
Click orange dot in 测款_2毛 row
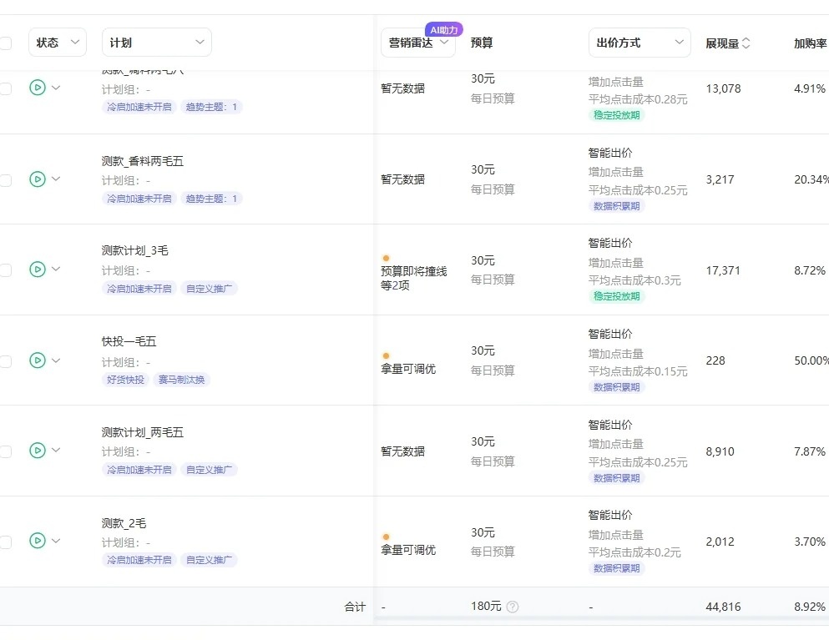[386, 537]
